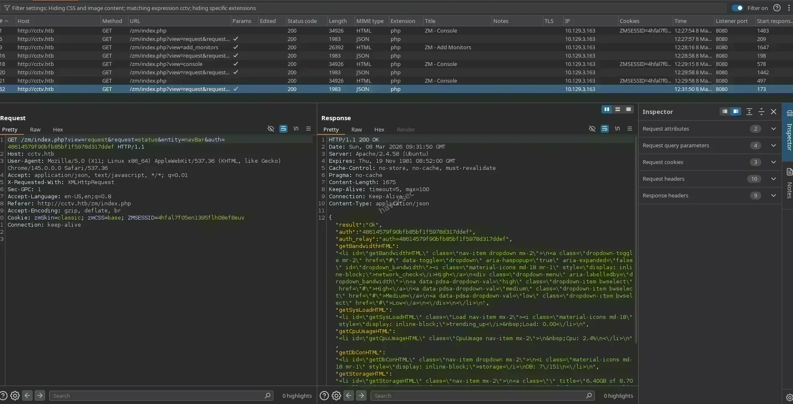Toggle newline \n display in Response pane
This screenshot has width=793, height=404.
pos(617,129)
